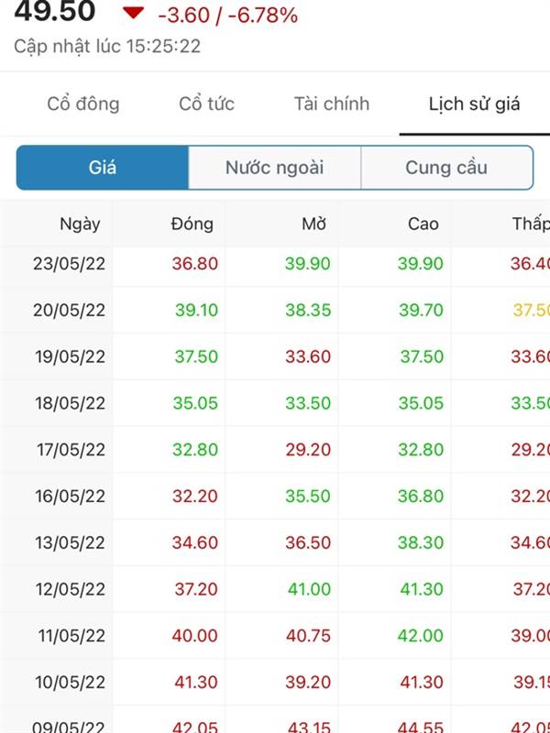The image size is (550, 733).
Task: Select the Tài chính tab
Action: 332,104
